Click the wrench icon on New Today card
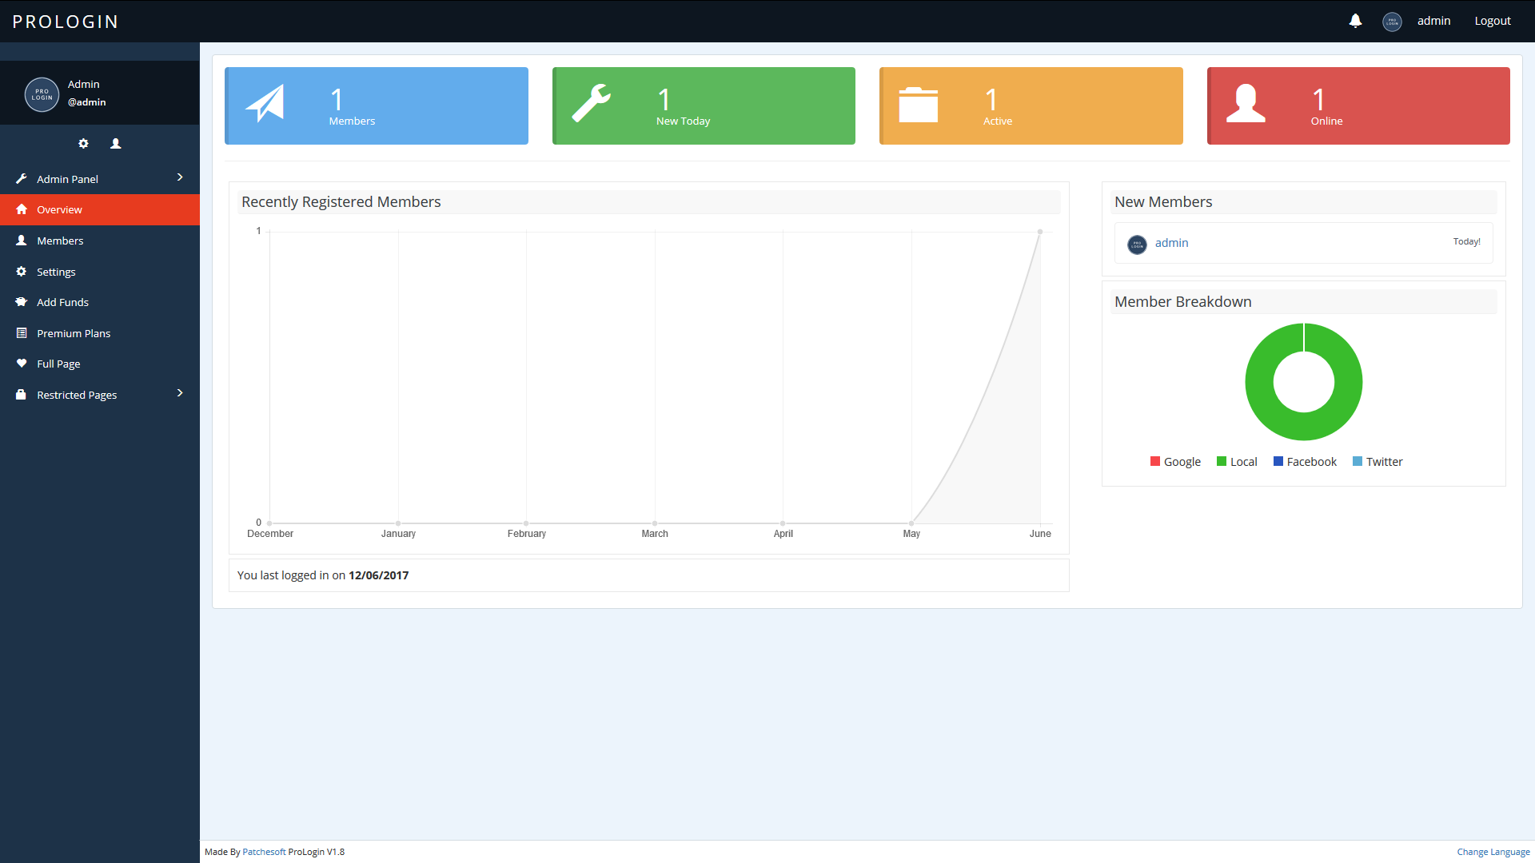Screen dimensions: 1535x863 [x=592, y=104]
